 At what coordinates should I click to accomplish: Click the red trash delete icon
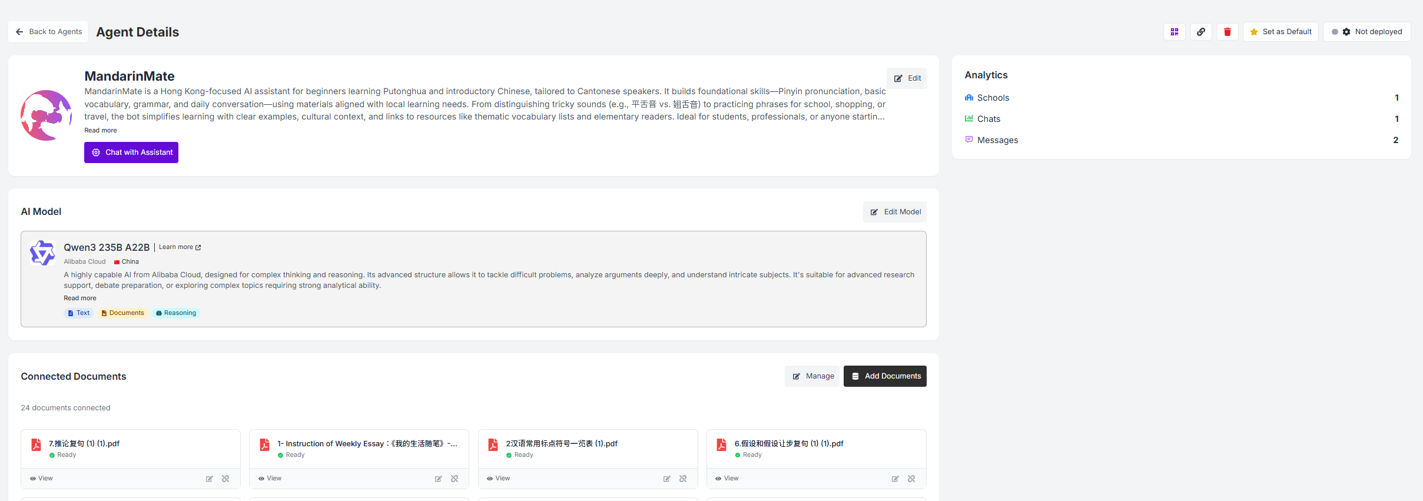[1228, 32]
